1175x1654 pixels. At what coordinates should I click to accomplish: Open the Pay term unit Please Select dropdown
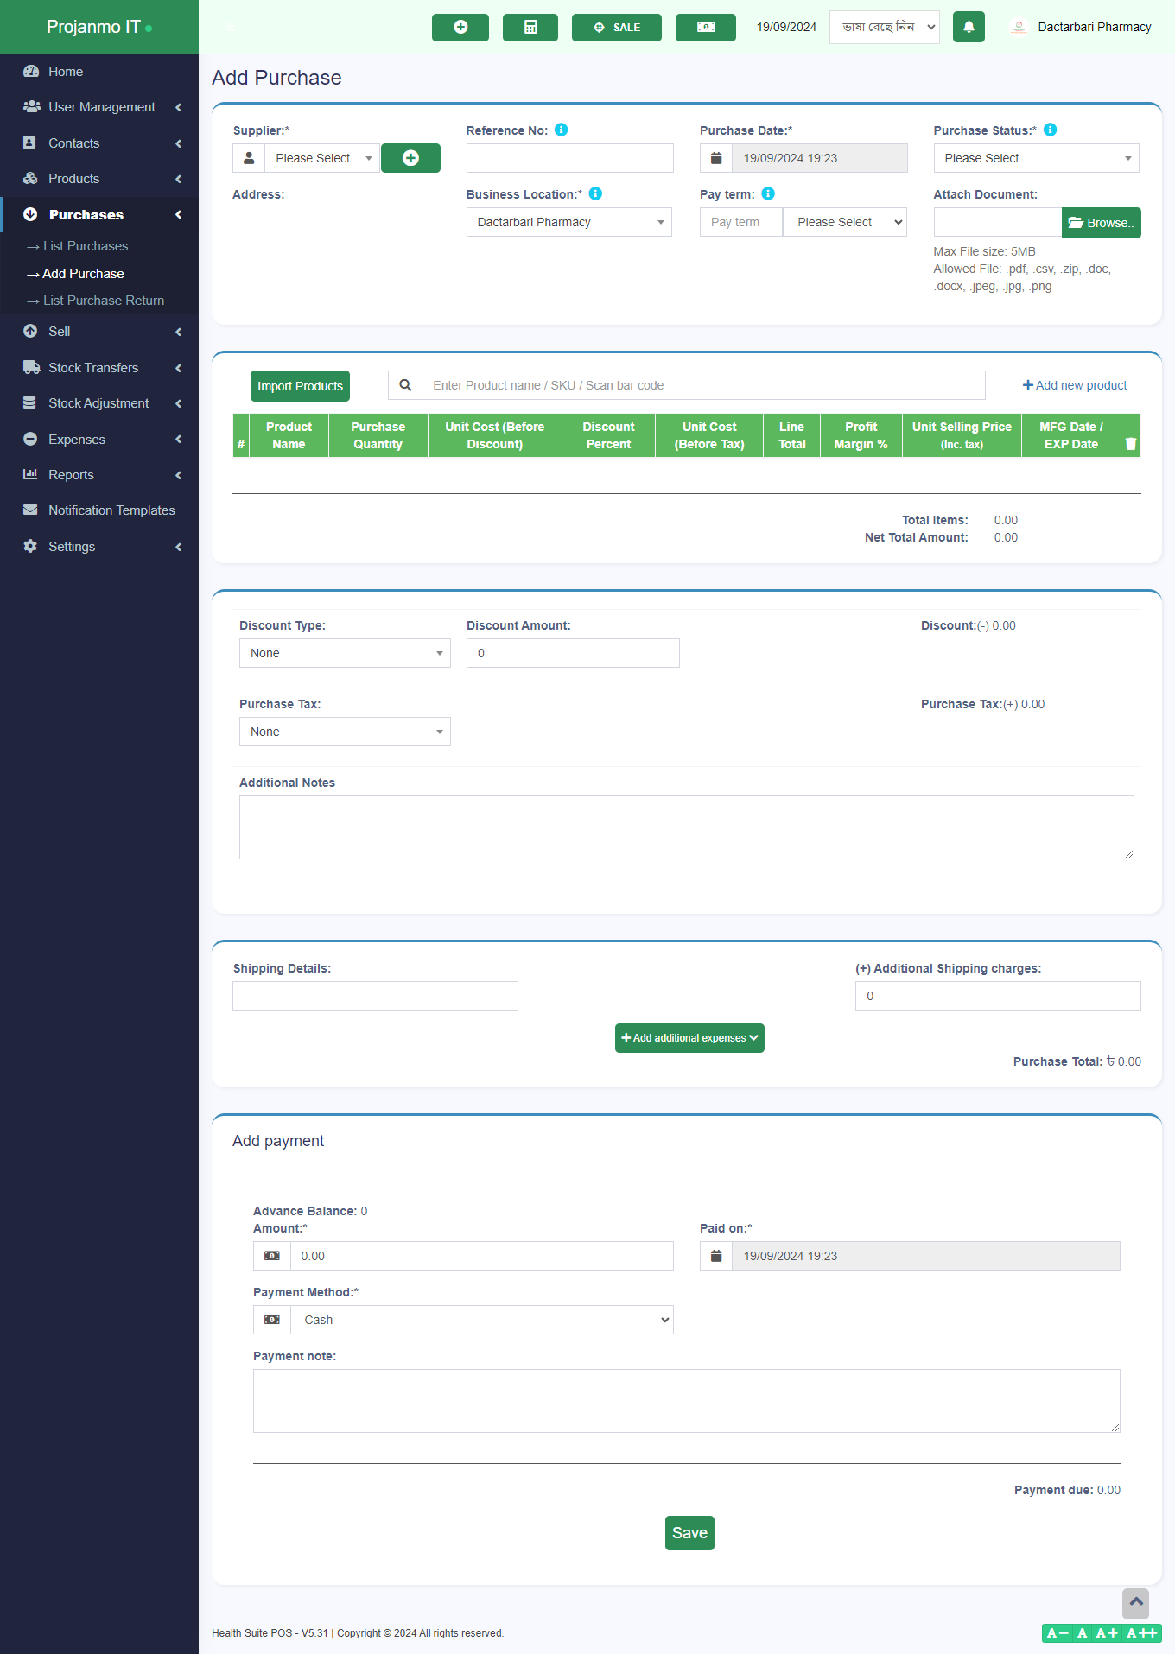(x=845, y=222)
